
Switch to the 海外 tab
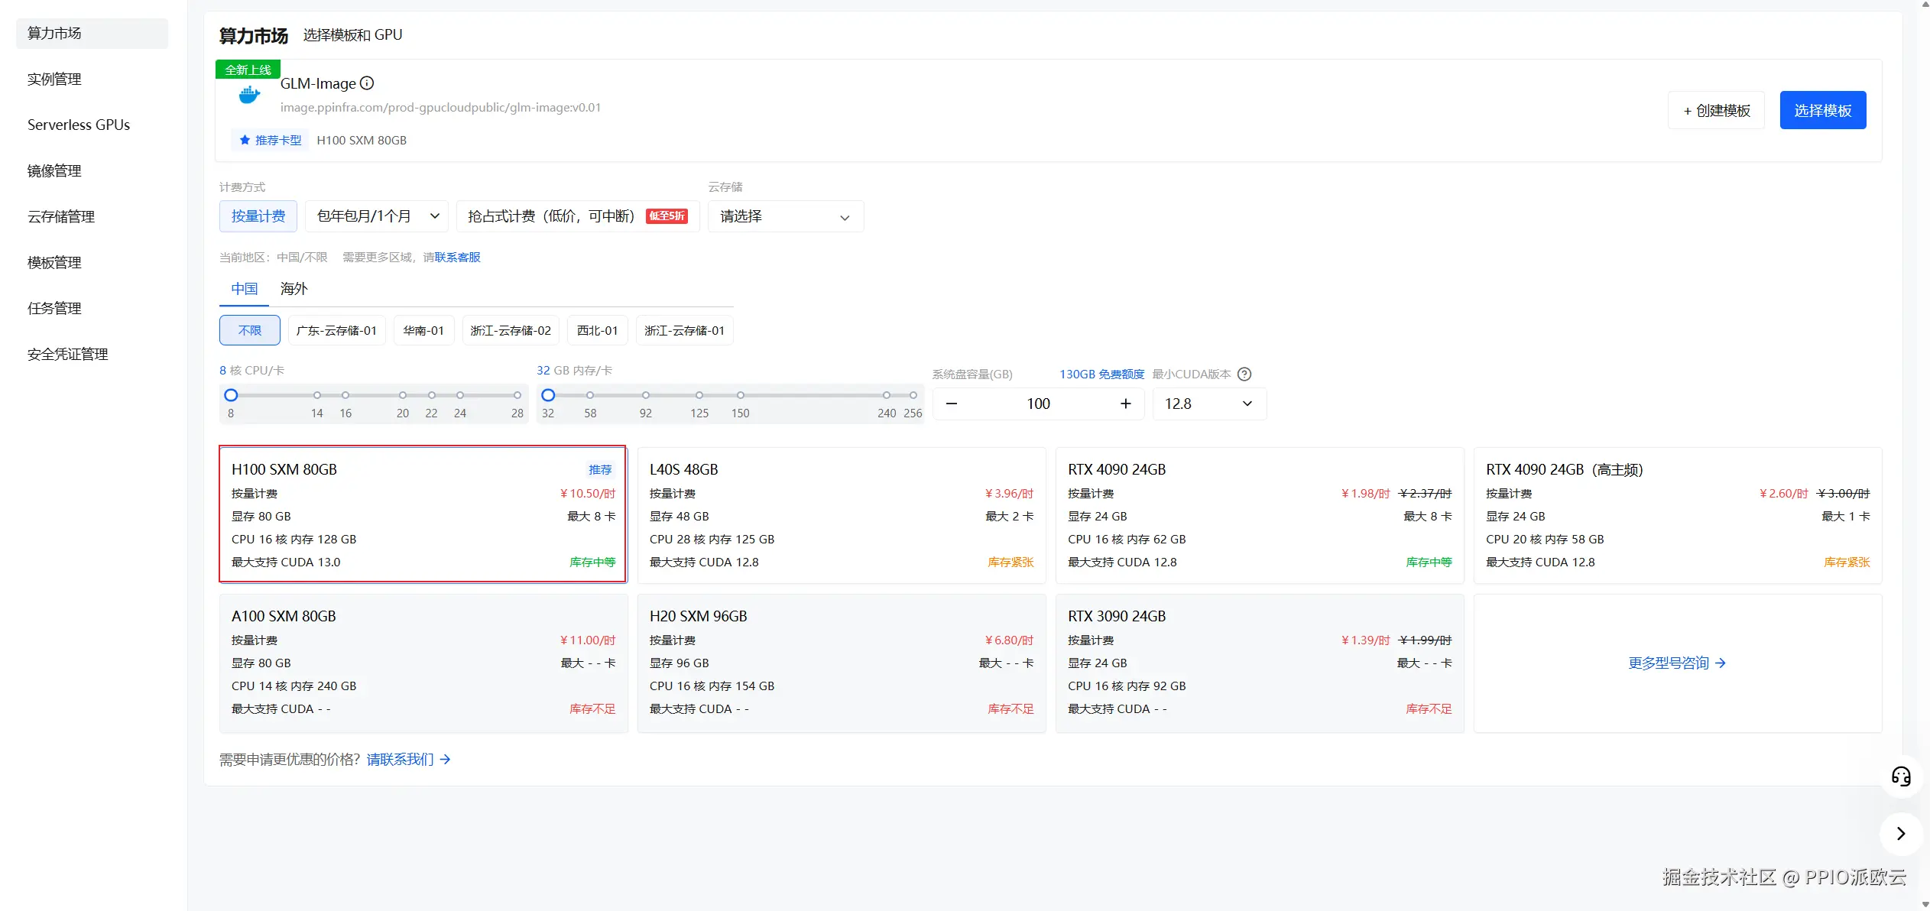294,289
